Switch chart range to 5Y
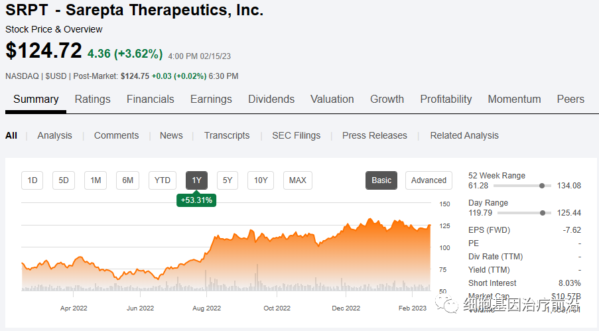Image resolution: width=599 pixels, height=331 pixels. pyautogui.click(x=228, y=180)
